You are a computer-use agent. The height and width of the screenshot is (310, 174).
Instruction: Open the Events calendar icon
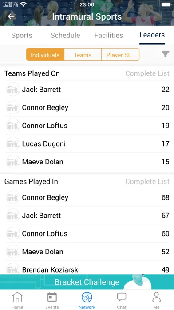pyautogui.click(x=52, y=297)
